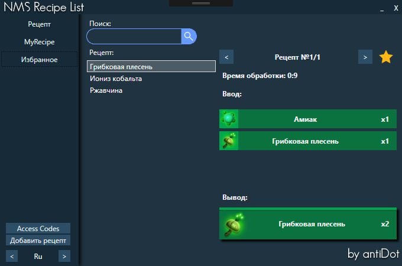Open the Рецепт sidebar tab
402x266 pixels.
point(39,24)
